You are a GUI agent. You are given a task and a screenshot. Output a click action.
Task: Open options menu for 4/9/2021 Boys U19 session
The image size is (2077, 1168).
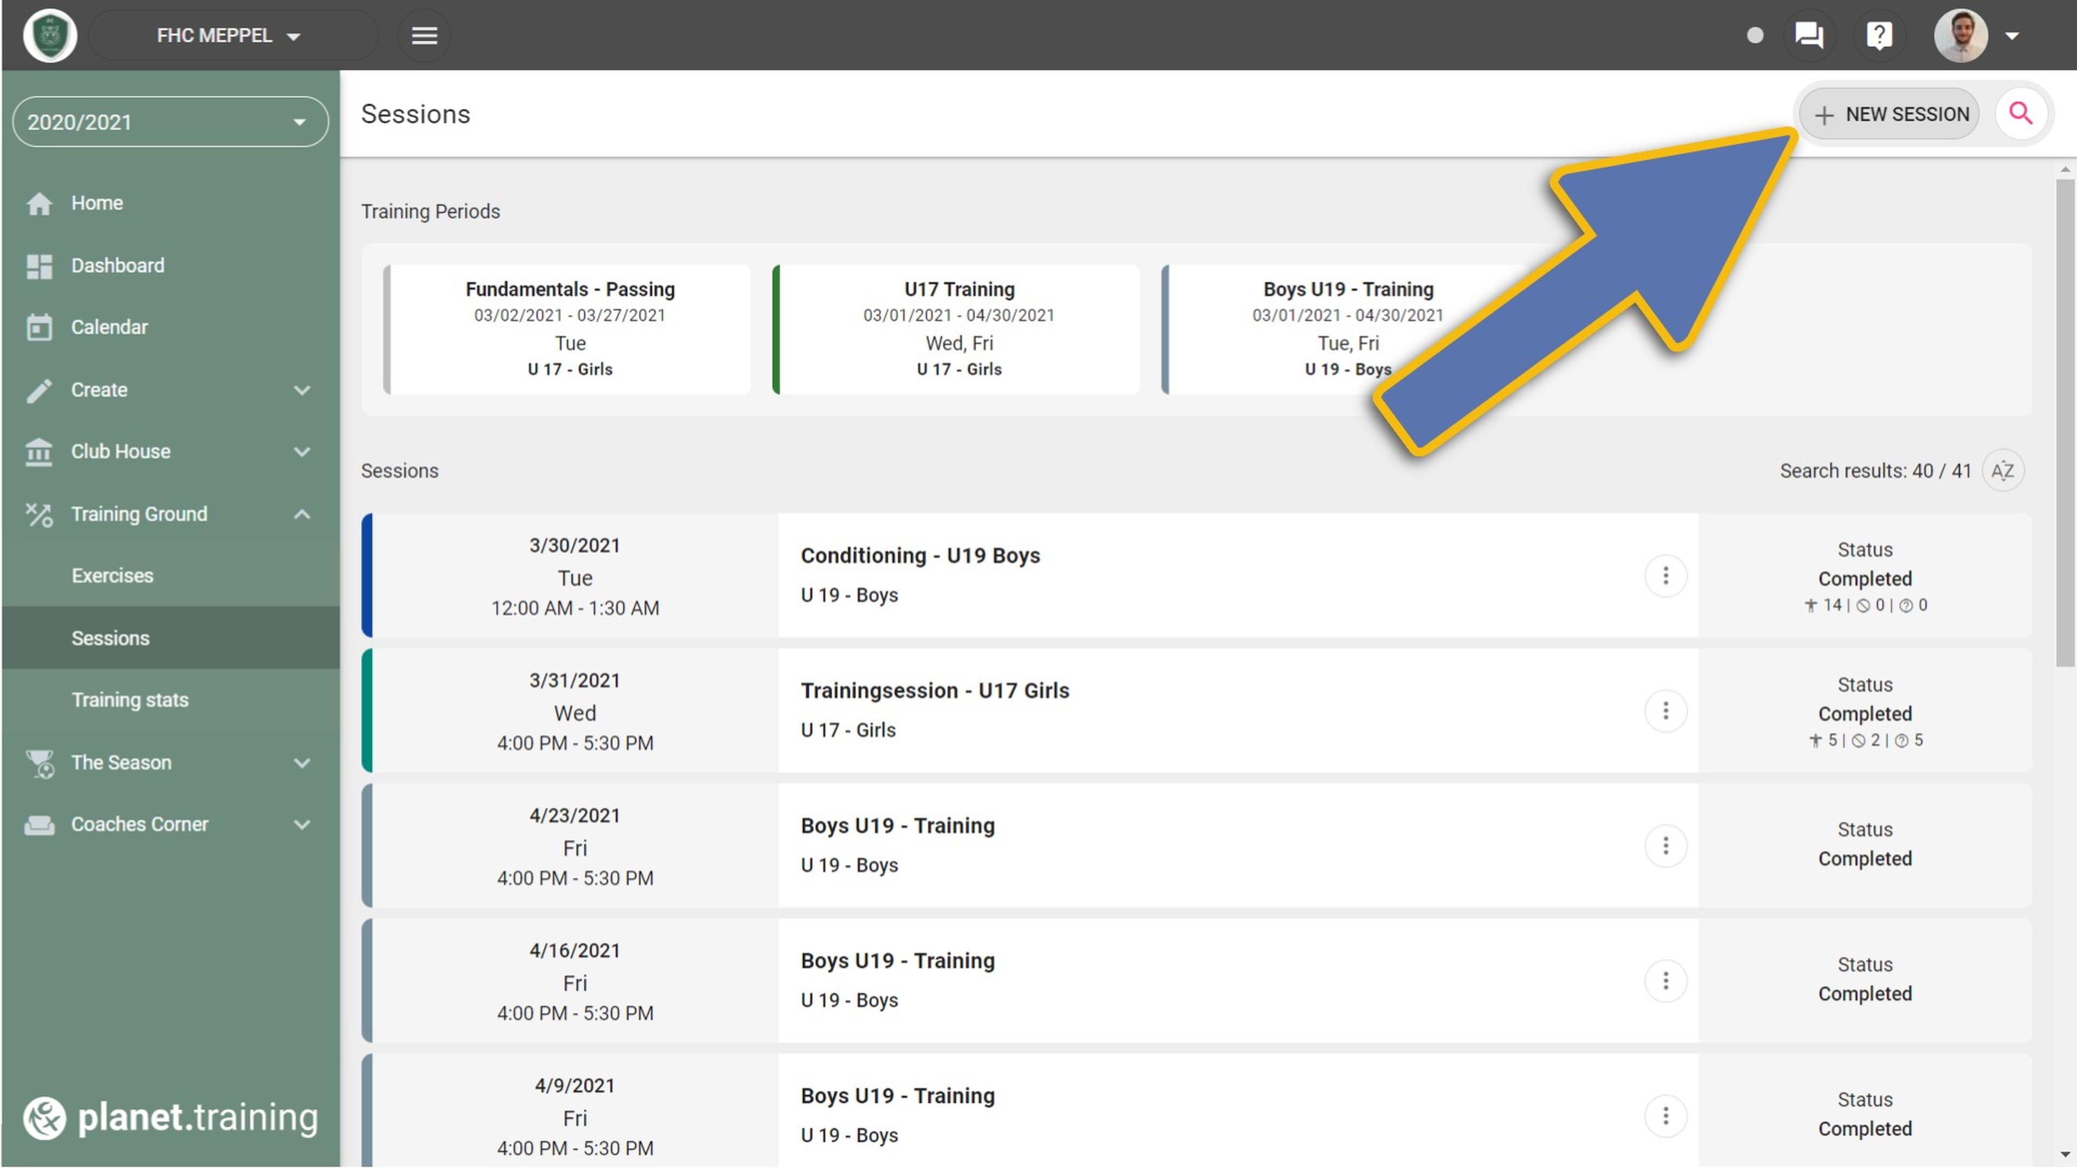(1666, 1117)
